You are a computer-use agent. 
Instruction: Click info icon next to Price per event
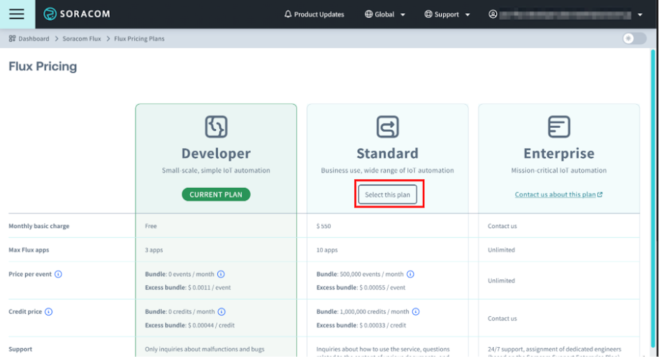coord(58,274)
